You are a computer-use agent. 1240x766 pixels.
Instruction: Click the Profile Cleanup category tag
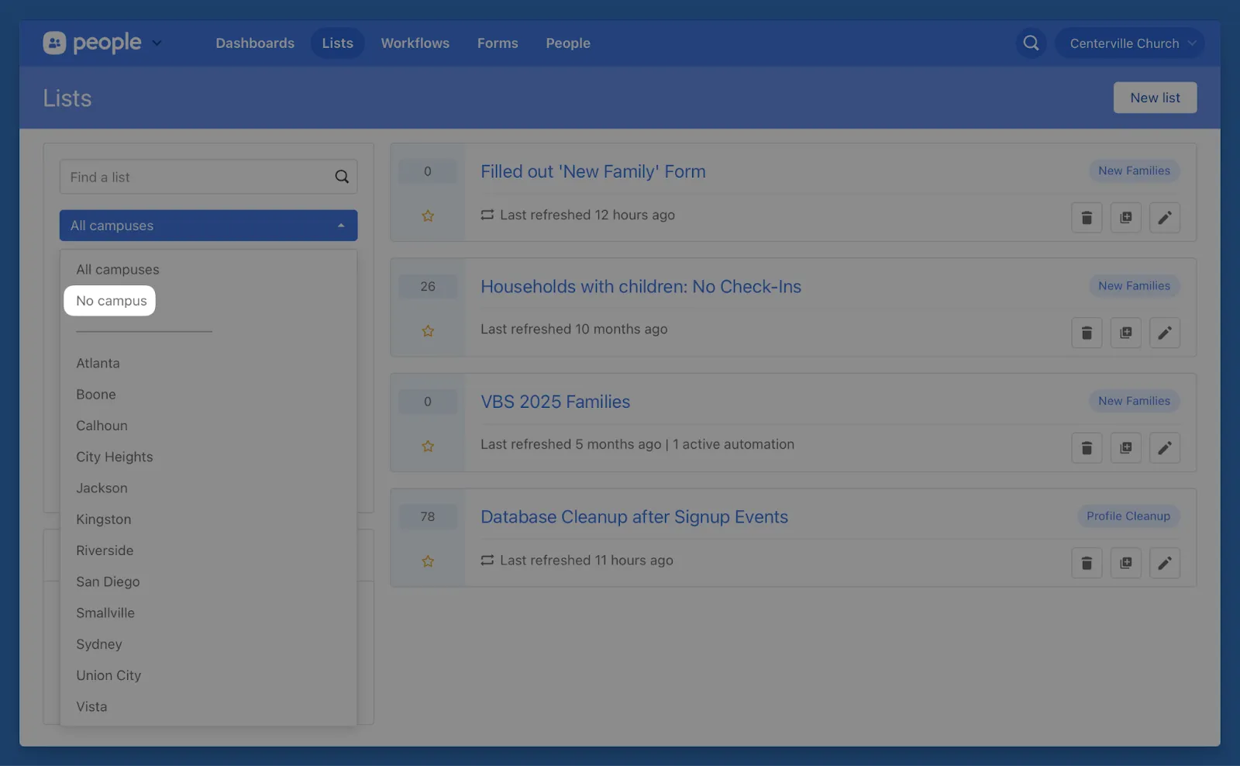click(1128, 516)
